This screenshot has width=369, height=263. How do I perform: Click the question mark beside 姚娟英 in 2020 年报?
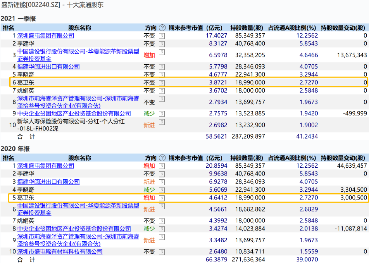tap(162, 221)
